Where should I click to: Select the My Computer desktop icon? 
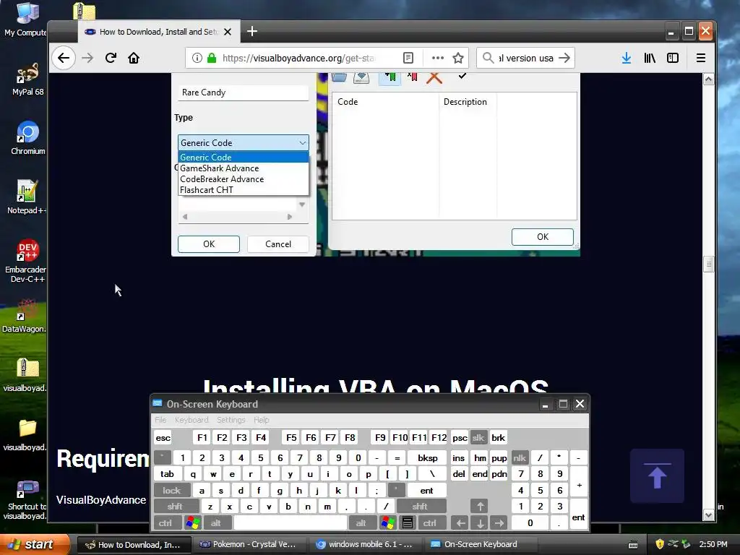[x=25, y=20]
